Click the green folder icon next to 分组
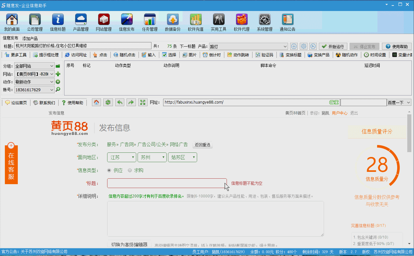Screen dimensions: 414x256 (x=58, y=66)
